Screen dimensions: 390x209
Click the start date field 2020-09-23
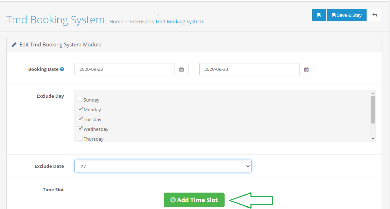(125, 69)
